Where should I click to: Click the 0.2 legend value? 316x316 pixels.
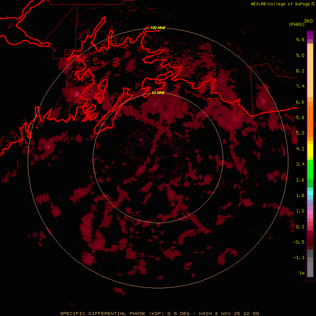300,227
